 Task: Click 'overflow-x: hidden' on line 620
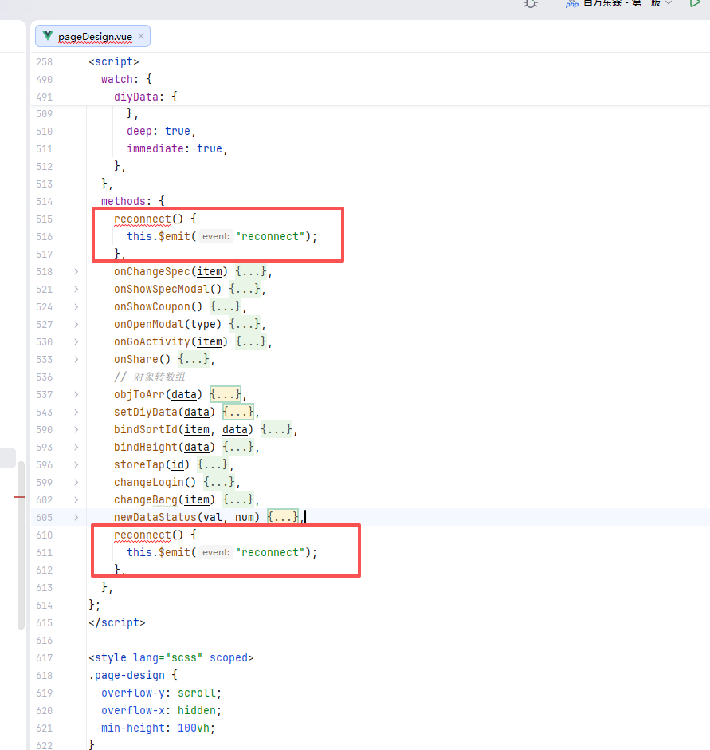[158, 710]
